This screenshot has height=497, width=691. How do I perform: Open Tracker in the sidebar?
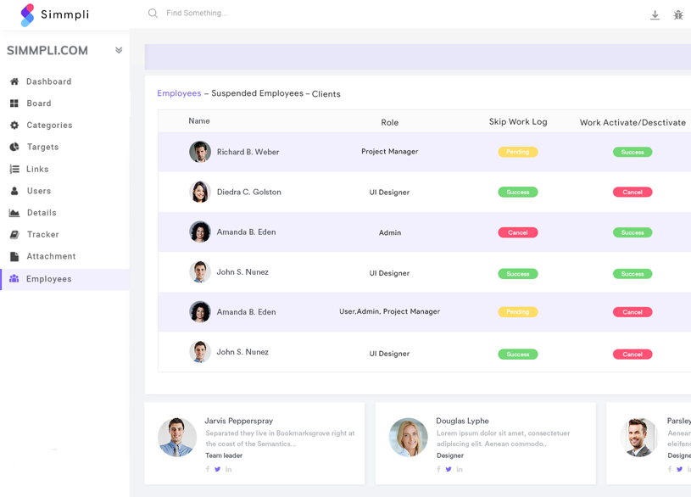[x=42, y=234]
